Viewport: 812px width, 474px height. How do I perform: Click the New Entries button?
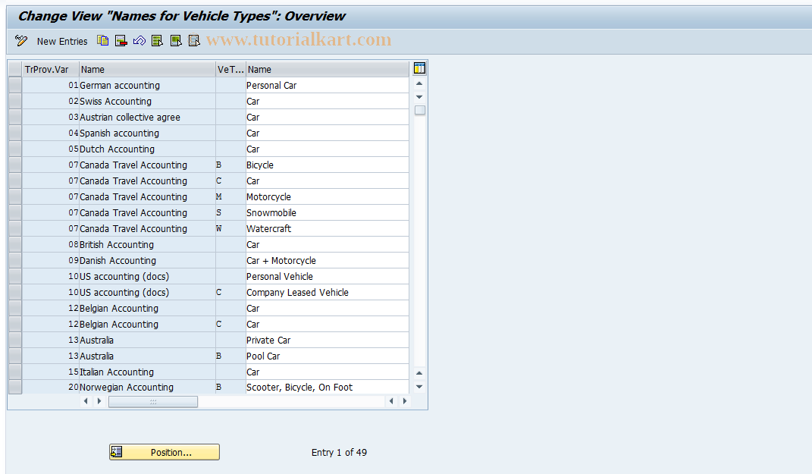click(x=62, y=42)
